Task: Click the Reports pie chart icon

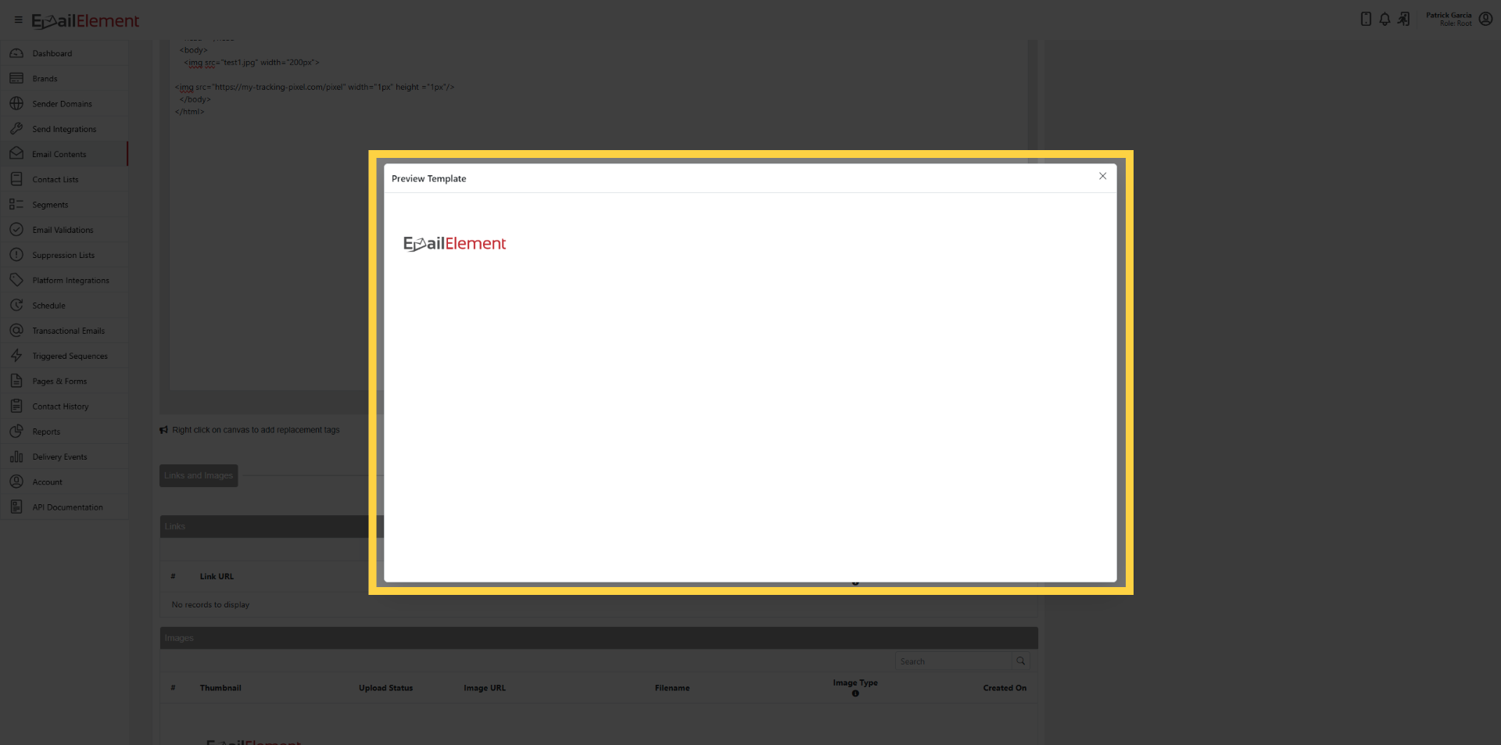Action: (16, 432)
